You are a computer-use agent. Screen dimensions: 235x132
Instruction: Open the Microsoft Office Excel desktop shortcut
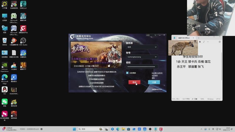click(14, 18)
